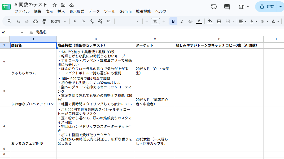Open the comments panel icon
Screen dimensions: 284x159
[227, 7]
